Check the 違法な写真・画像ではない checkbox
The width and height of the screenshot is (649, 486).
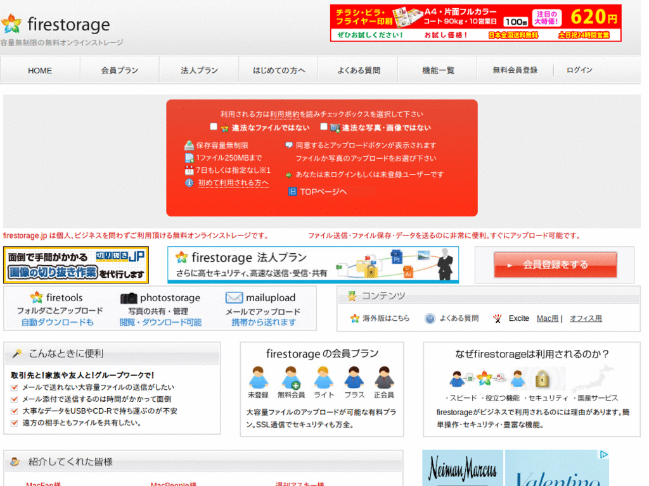[x=324, y=127]
